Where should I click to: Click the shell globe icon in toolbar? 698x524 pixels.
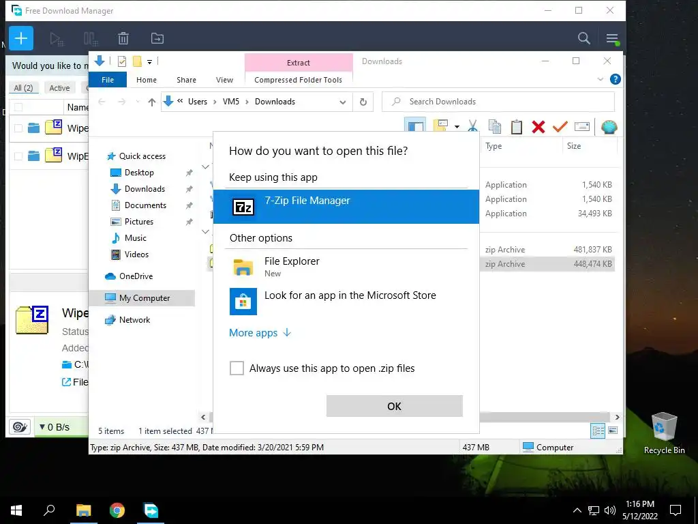tap(609, 127)
